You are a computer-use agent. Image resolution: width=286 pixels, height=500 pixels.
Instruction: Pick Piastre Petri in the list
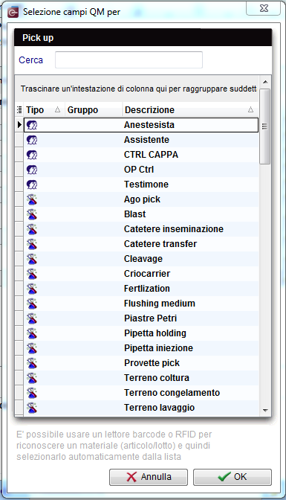click(140, 318)
